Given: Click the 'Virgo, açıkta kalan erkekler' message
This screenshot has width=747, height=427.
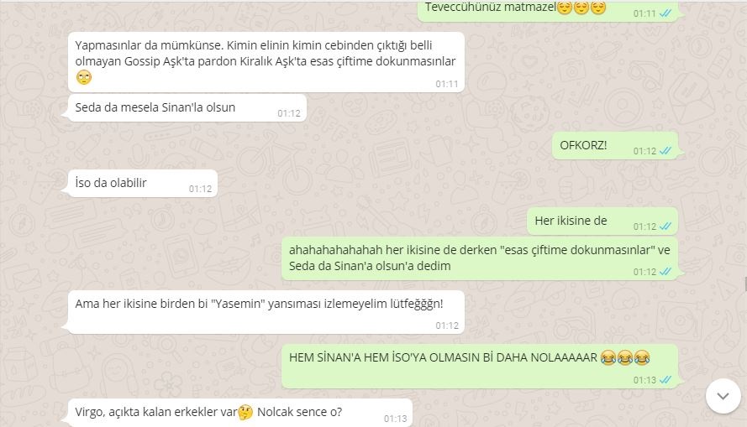Looking at the screenshot, I should 240,413.
